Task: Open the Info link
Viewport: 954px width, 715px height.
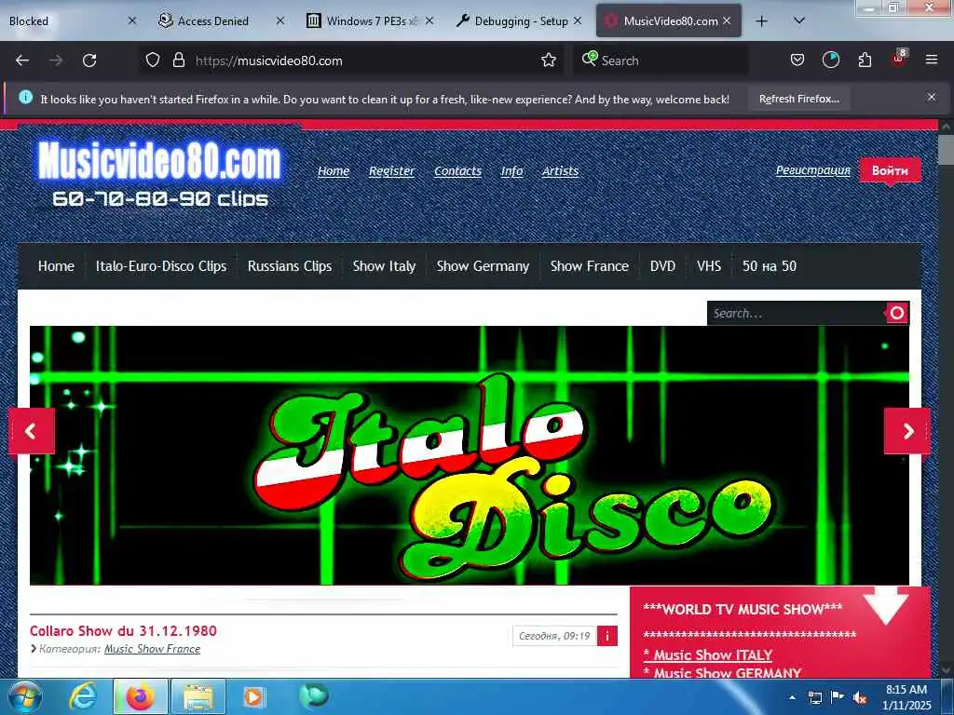Action: [511, 171]
